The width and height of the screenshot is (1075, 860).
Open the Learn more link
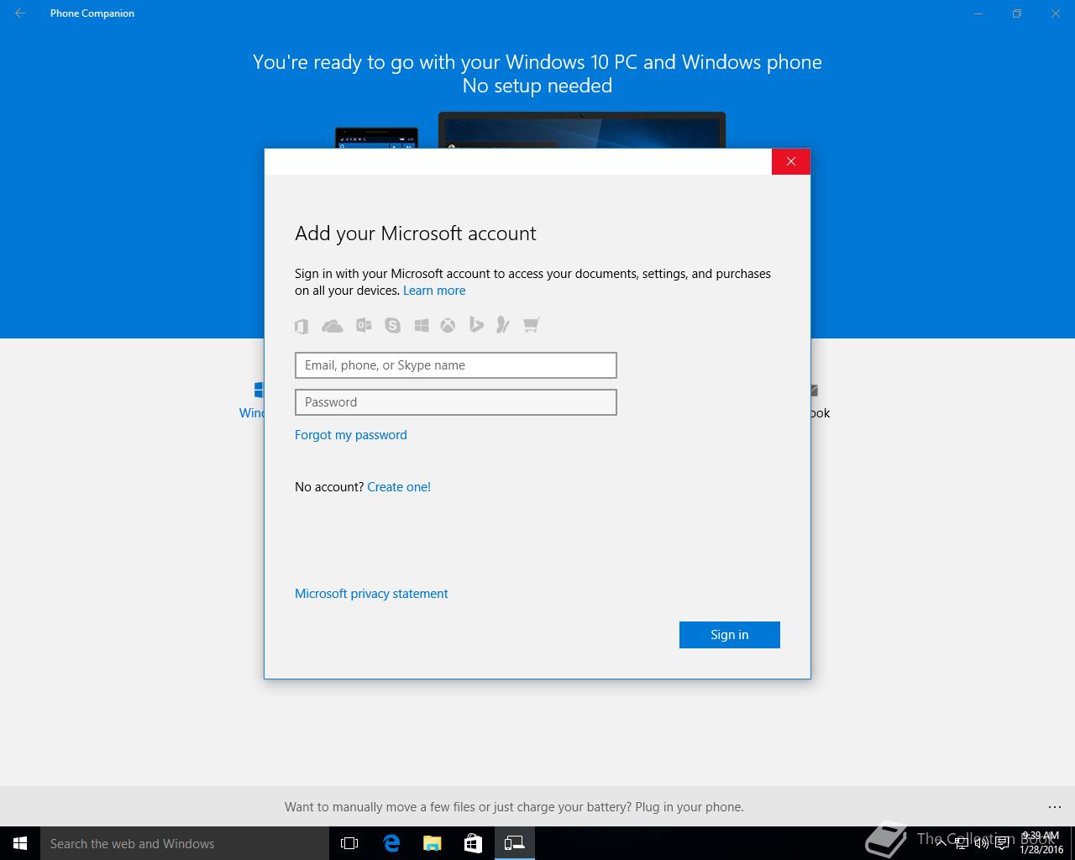pyautogui.click(x=434, y=291)
